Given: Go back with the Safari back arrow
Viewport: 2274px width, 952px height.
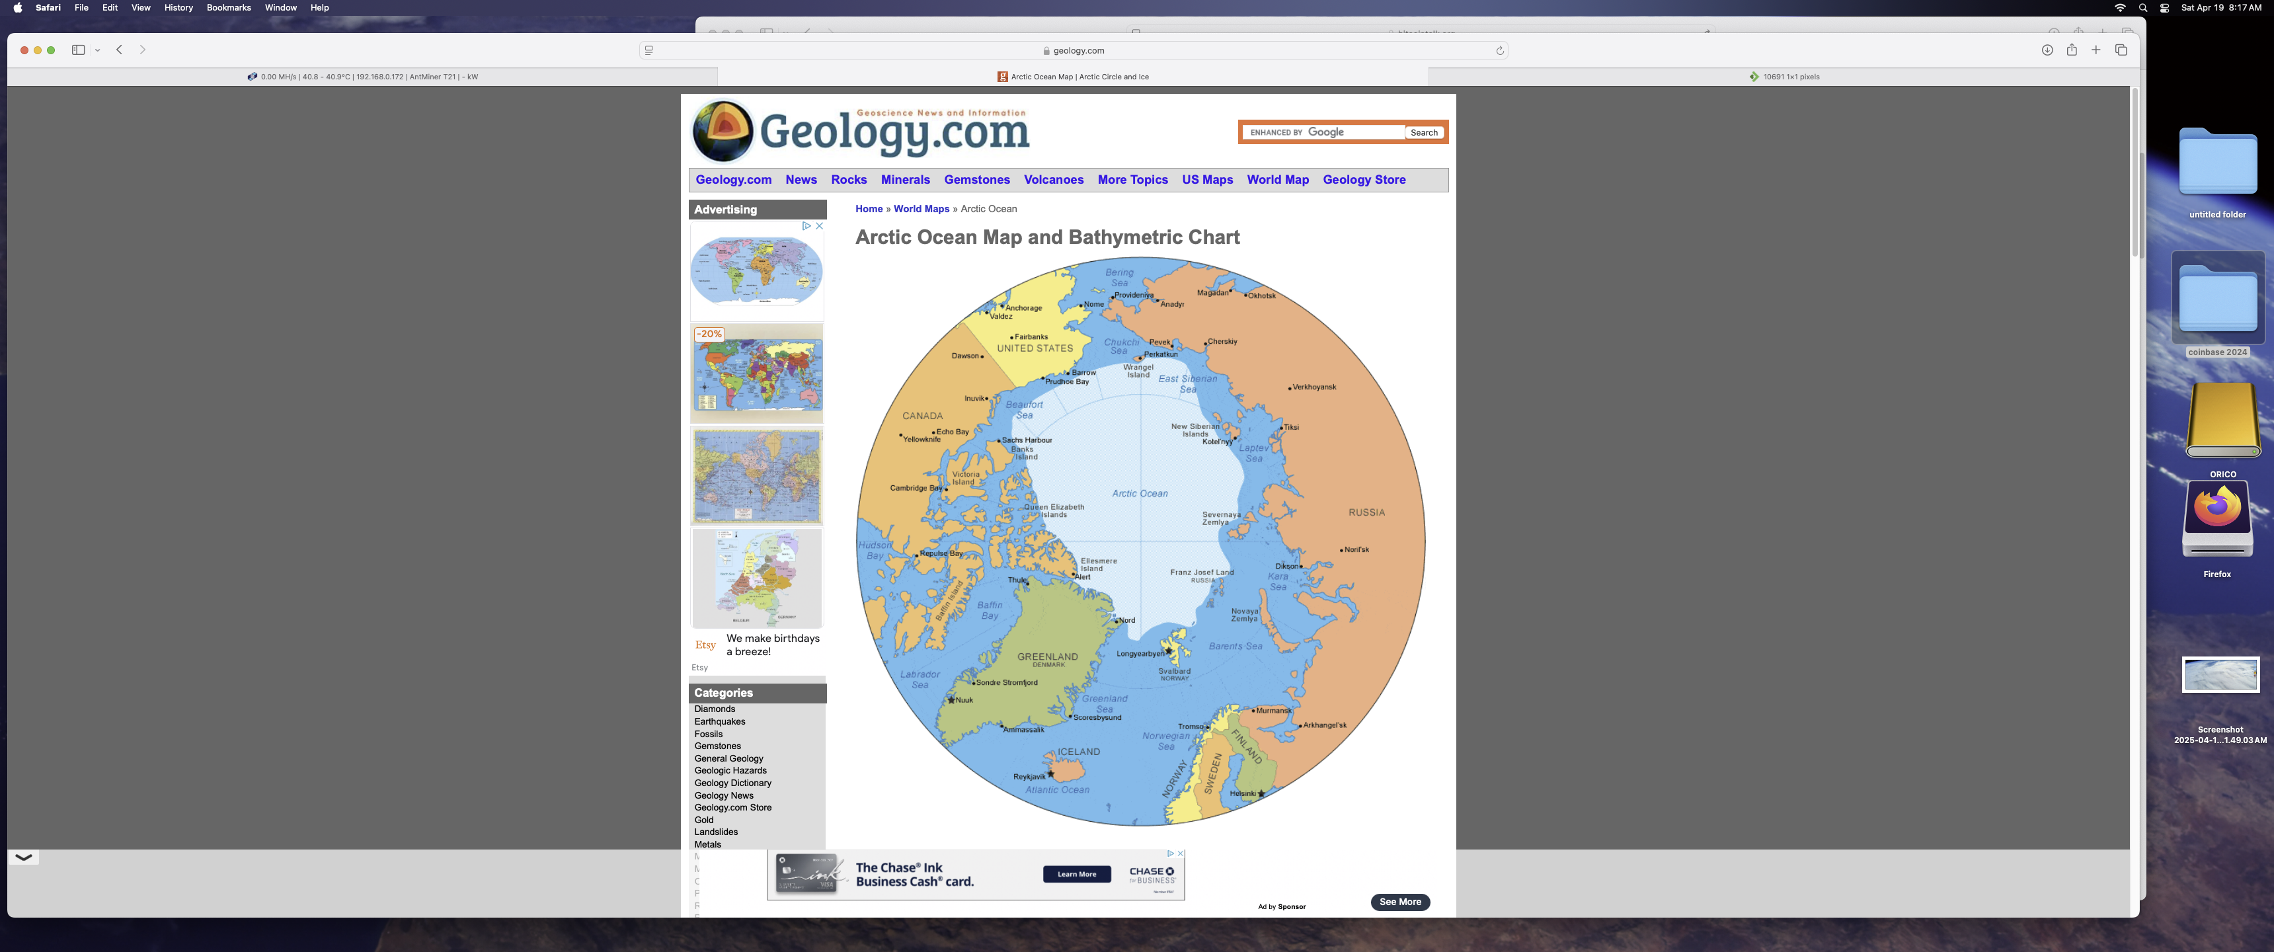Looking at the screenshot, I should [x=119, y=50].
